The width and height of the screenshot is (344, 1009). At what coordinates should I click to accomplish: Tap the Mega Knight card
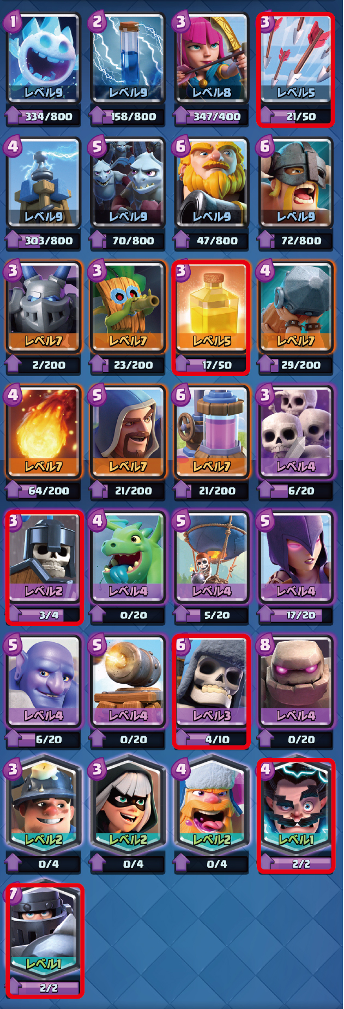point(44,930)
